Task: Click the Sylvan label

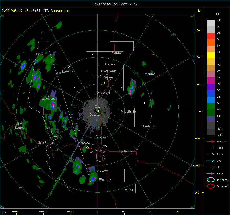Action: tap(98, 75)
